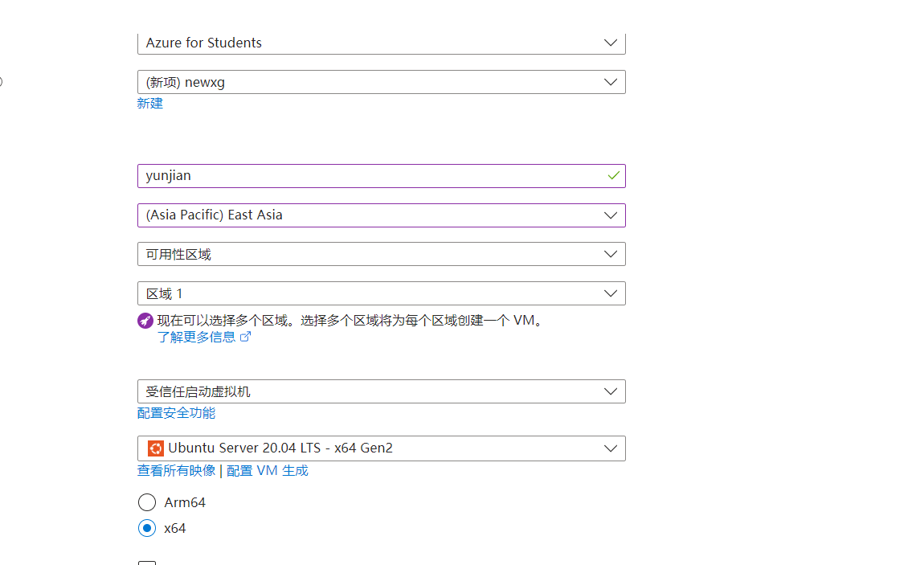Expand the (新项) newxg resource group dropdown
Screen dimensions: 912x565
[x=381, y=82]
